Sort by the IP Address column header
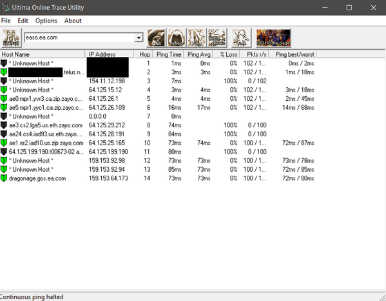The image size is (386, 301). coord(110,54)
